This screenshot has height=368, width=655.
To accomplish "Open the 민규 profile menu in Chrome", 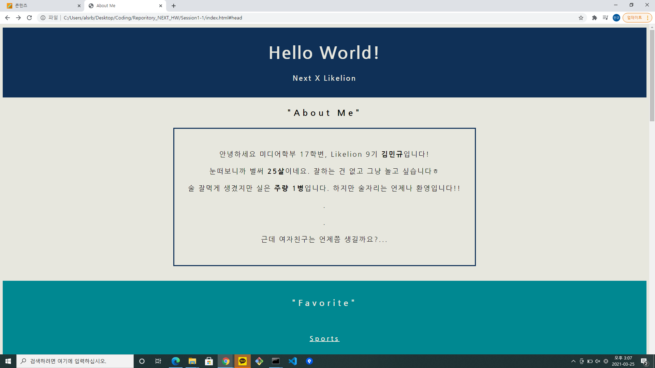I will [x=616, y=18].
